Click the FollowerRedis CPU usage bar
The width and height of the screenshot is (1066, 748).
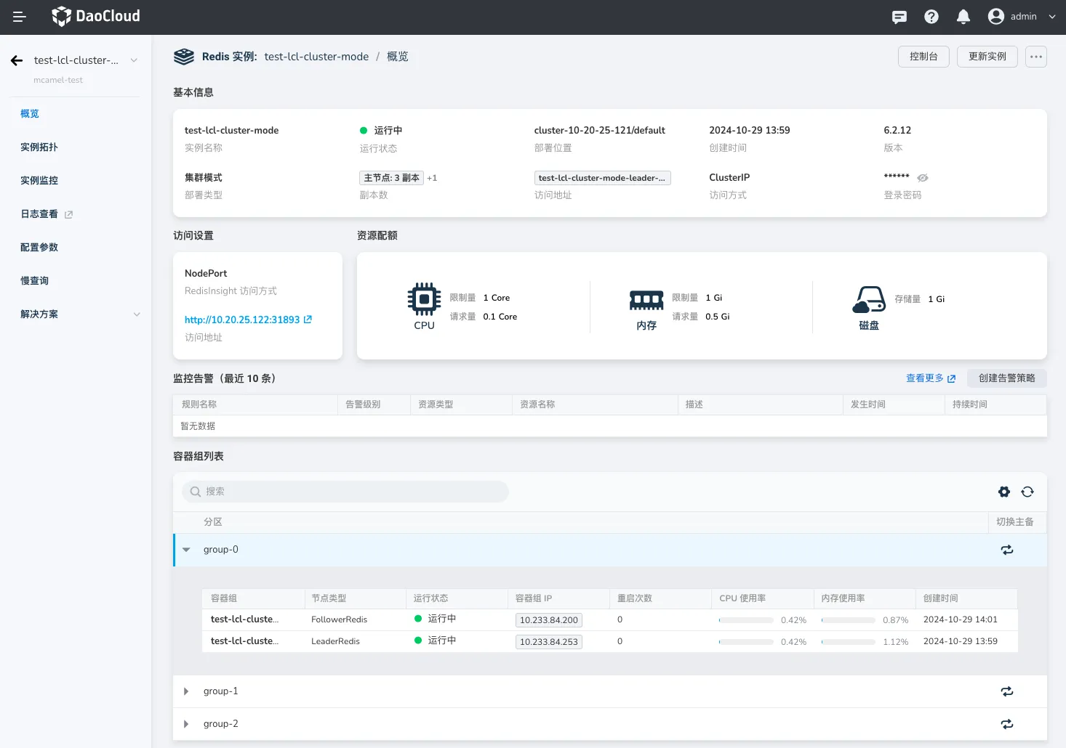coord(746,620)
